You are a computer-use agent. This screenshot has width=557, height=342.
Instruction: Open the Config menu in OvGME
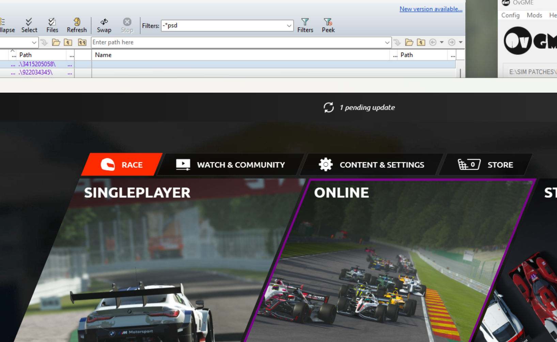pyautogui.click(x=510, y=15)
